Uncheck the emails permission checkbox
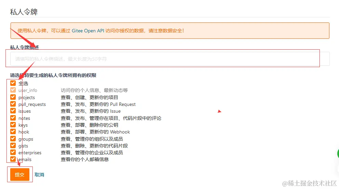Screen dimensions: 339x189 (13, 159)
